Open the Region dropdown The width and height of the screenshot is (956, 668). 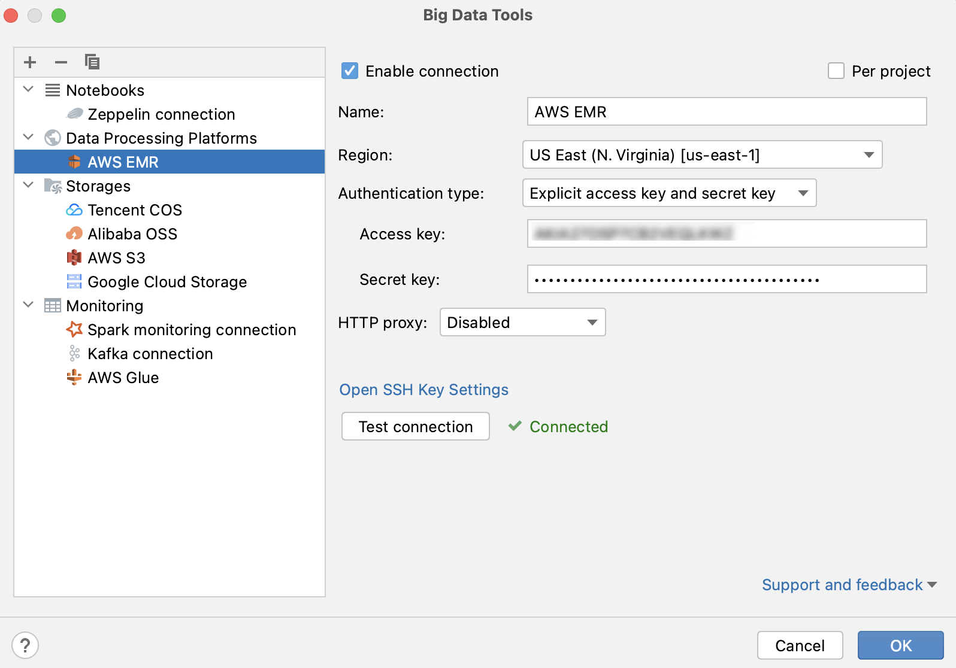click(703, 154)
